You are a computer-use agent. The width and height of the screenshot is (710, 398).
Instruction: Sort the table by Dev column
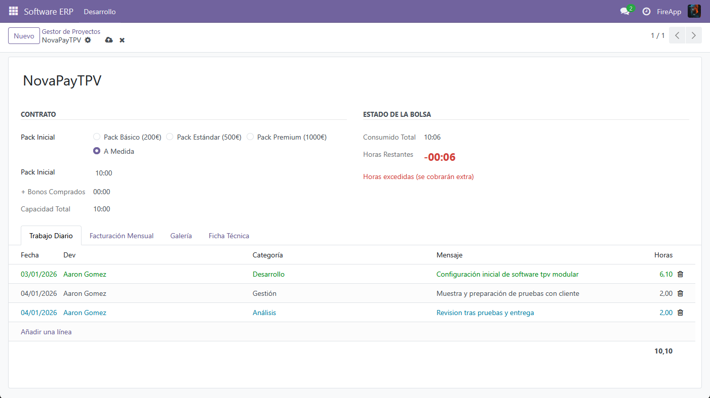tap(69, 255)
